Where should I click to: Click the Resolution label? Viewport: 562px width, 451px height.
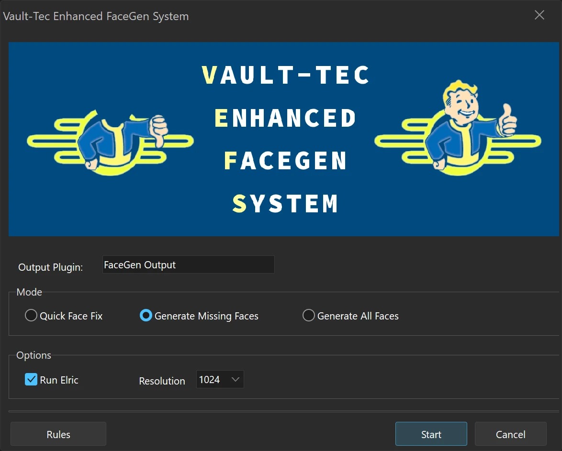coord(162,381)
